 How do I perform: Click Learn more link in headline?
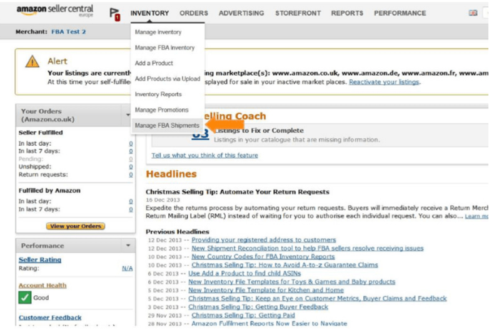[x=476, y=216]
